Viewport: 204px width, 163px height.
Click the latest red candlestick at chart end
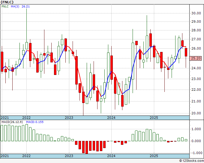tap(186, 52)
